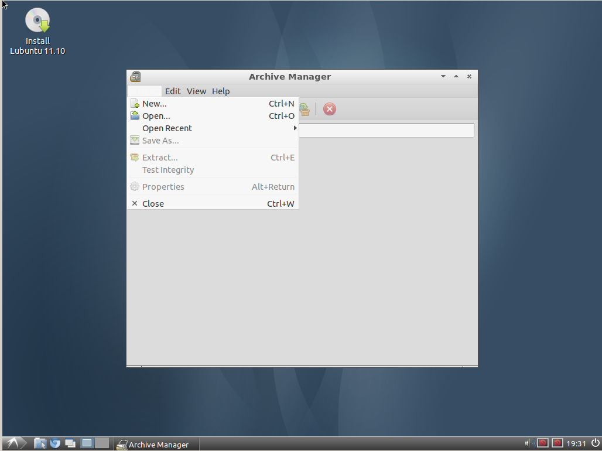Click the red Stop toolbar icon
This screenshot has width=602, height=451.
coord(330,109)
